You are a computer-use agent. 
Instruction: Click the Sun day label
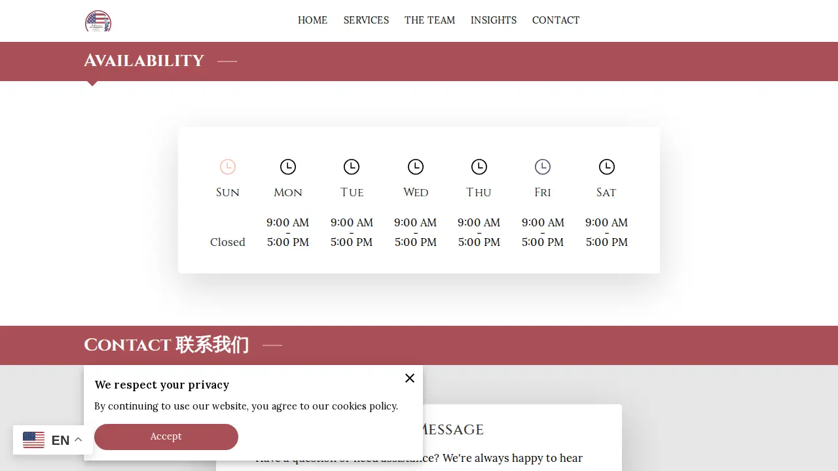click(228, 192)
